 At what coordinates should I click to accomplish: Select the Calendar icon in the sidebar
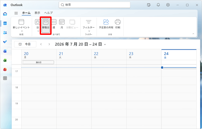[x=5, y=23]
